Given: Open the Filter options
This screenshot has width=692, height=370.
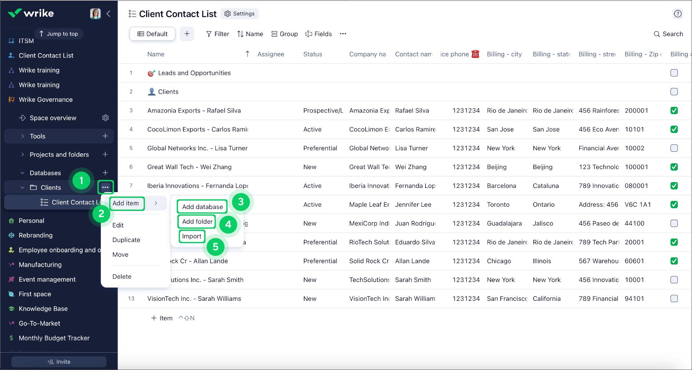Looking at the screenshot, I should tap(218, 34).
